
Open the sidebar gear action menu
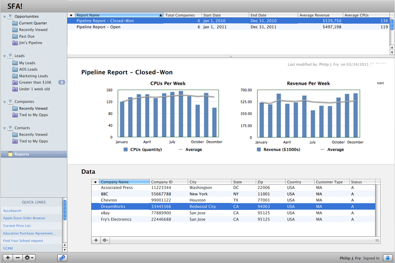29,258
